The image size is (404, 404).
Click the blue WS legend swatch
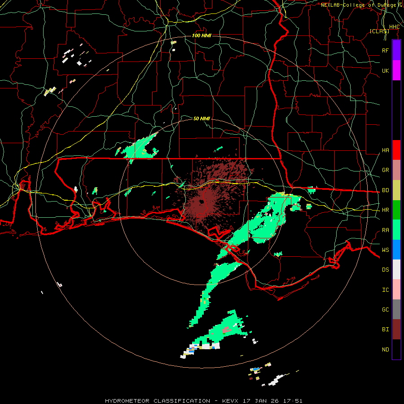tap(396, 250)
